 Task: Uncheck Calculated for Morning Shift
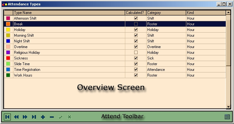tap(136, 35)
